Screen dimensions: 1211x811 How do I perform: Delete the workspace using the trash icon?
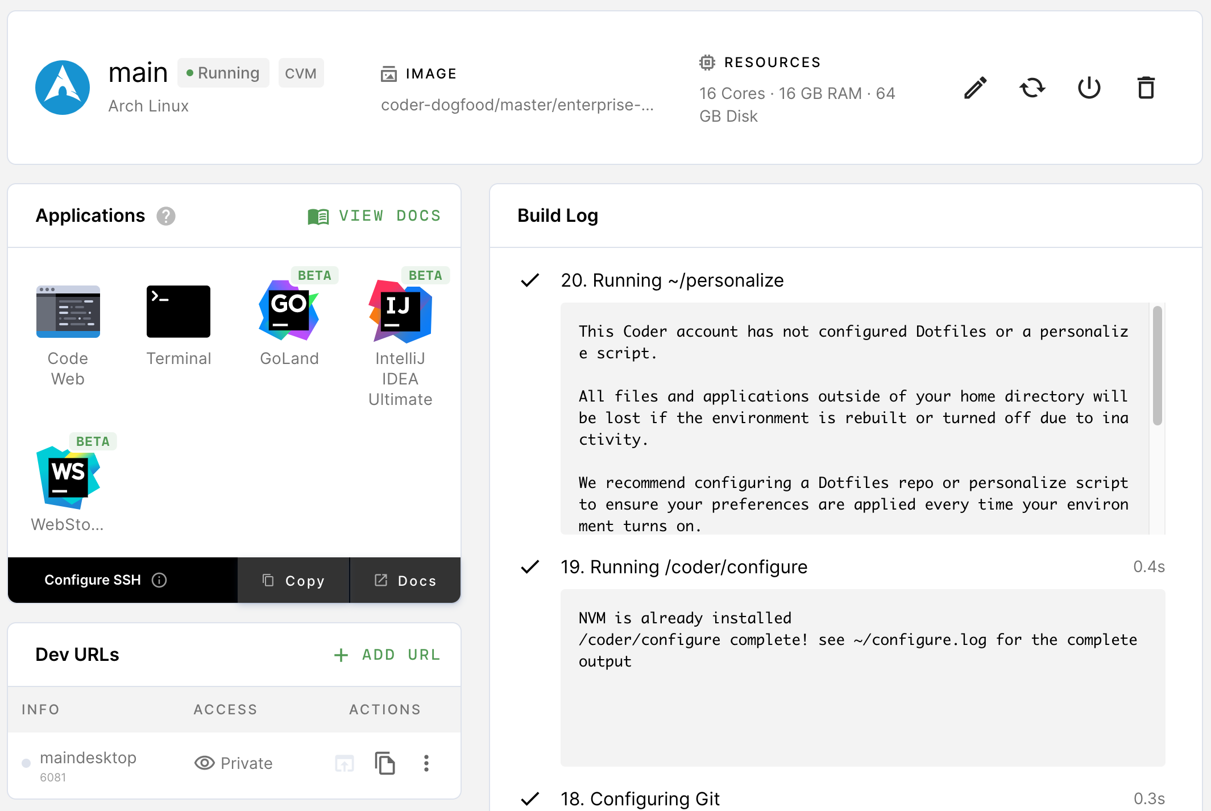coord(1145,88)
